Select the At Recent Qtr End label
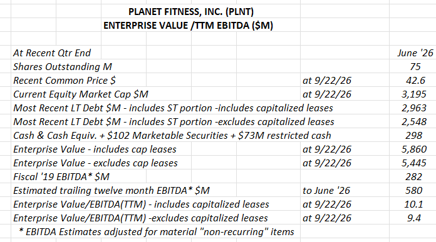The height and width of the screenshot is (242, 436). (x=52, y=53)
